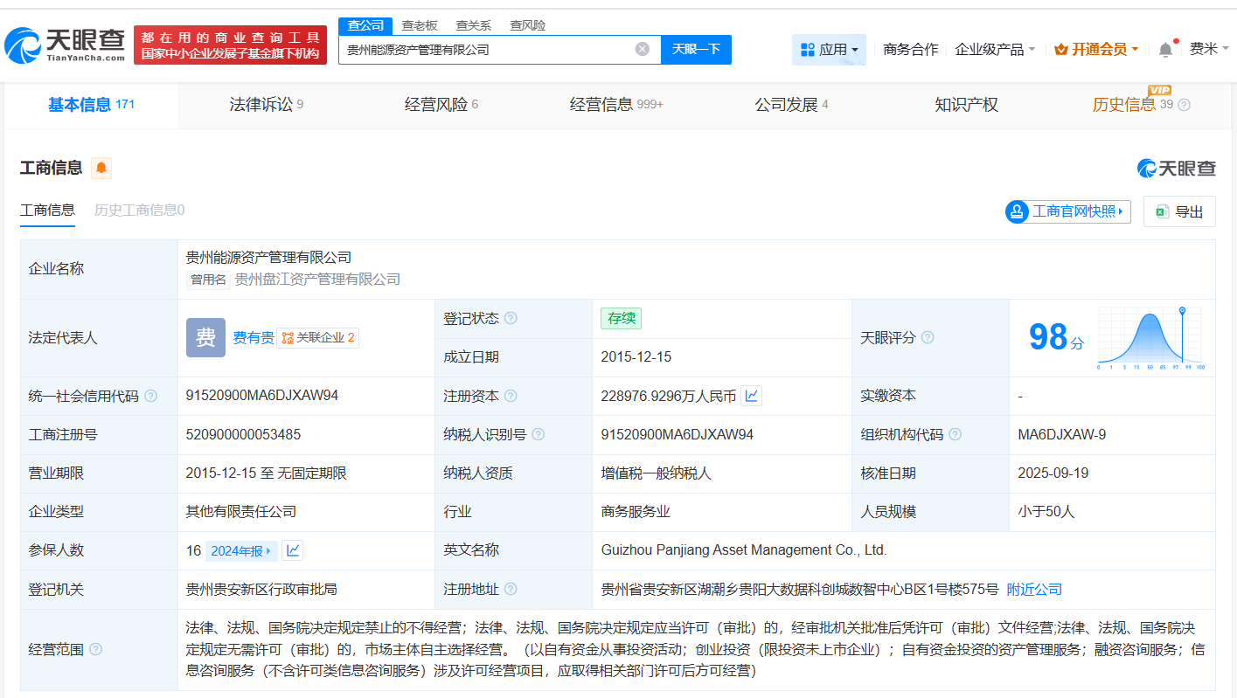Switch to the 查老板 search tab
Viewport: 1237px width, 698px height.
(x=420, y=25)
